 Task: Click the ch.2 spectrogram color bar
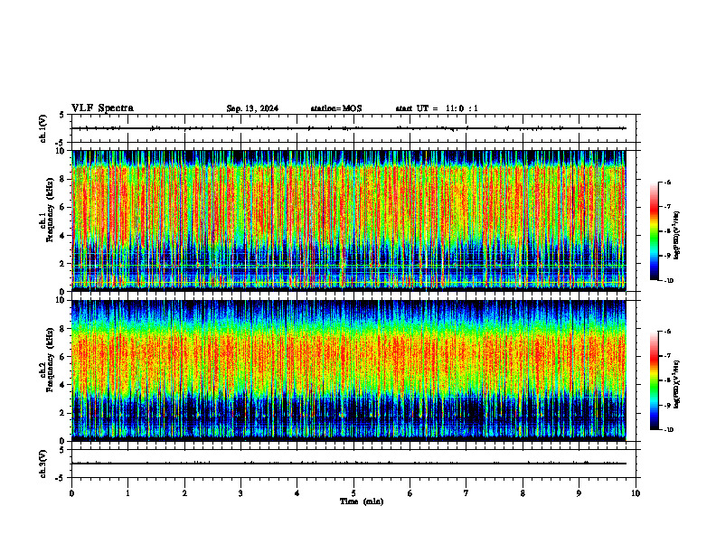click(654, 380)
